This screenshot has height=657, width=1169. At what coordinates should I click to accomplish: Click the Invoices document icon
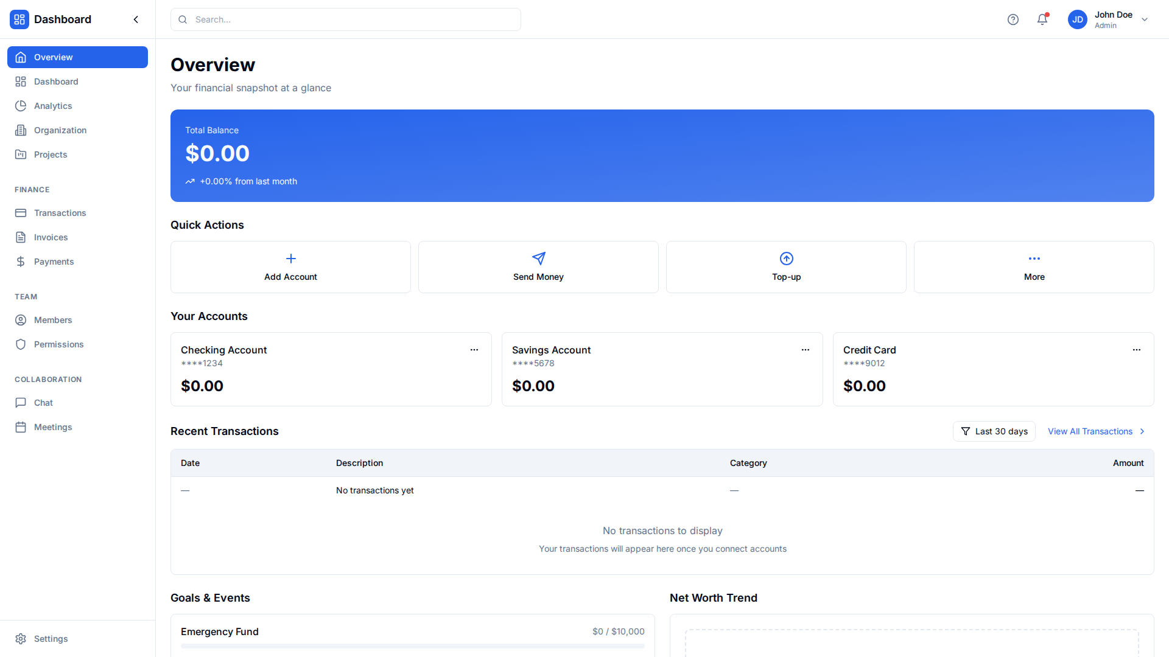coord(21,237)
